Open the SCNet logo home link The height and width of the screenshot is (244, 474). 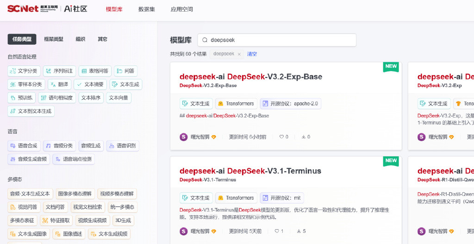(x=47, y=9)
